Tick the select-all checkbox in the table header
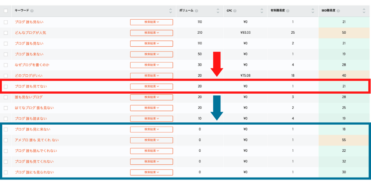 (x=6, y=11)
